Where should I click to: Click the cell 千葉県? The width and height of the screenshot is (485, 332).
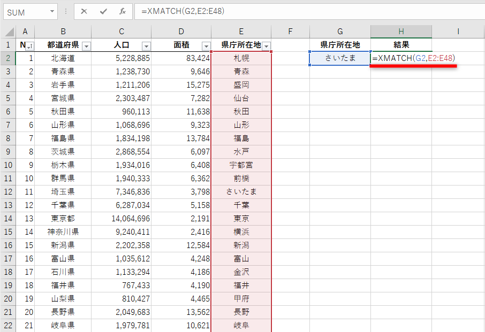(63, 205)
